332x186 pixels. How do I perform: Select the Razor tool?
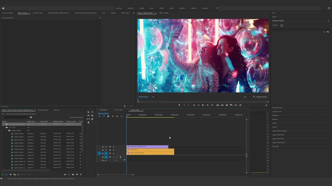92,115
